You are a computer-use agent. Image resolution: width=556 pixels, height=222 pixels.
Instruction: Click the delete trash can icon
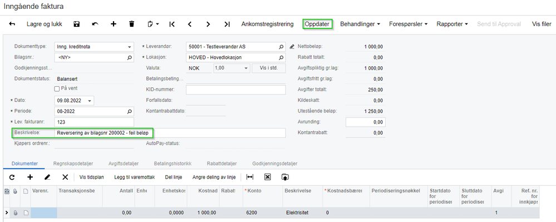click(x=132, y=24)
